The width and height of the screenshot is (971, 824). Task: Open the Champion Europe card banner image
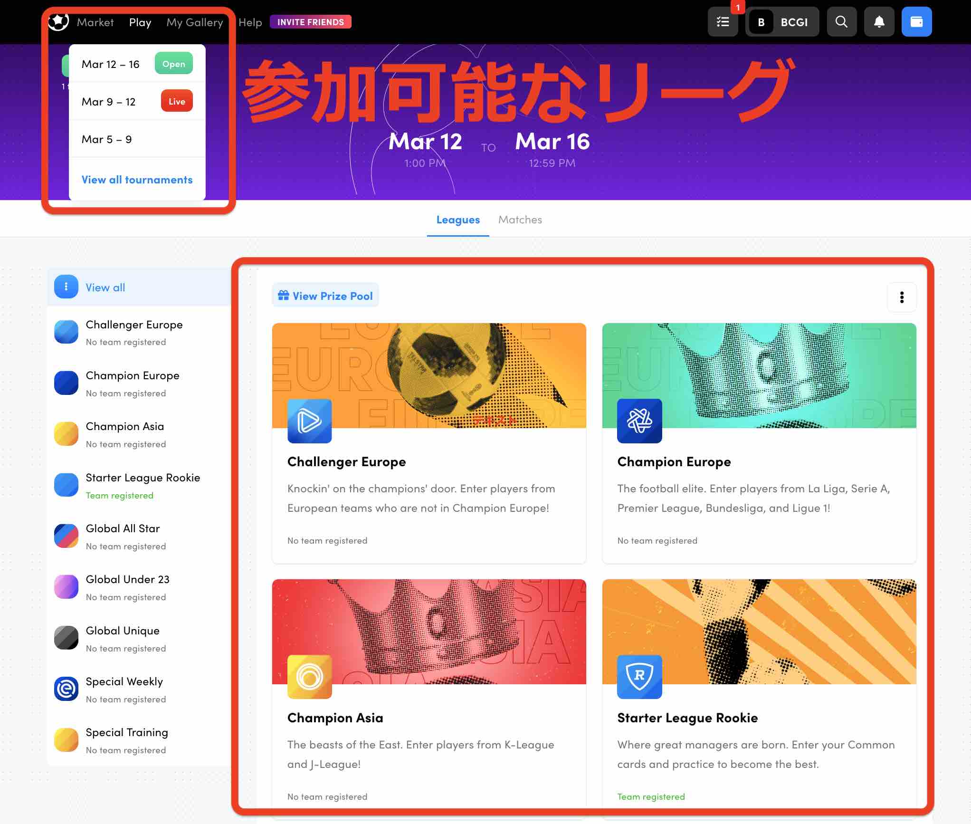tap(759, 375)
